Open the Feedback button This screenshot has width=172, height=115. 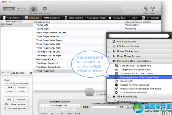(21, 99)
